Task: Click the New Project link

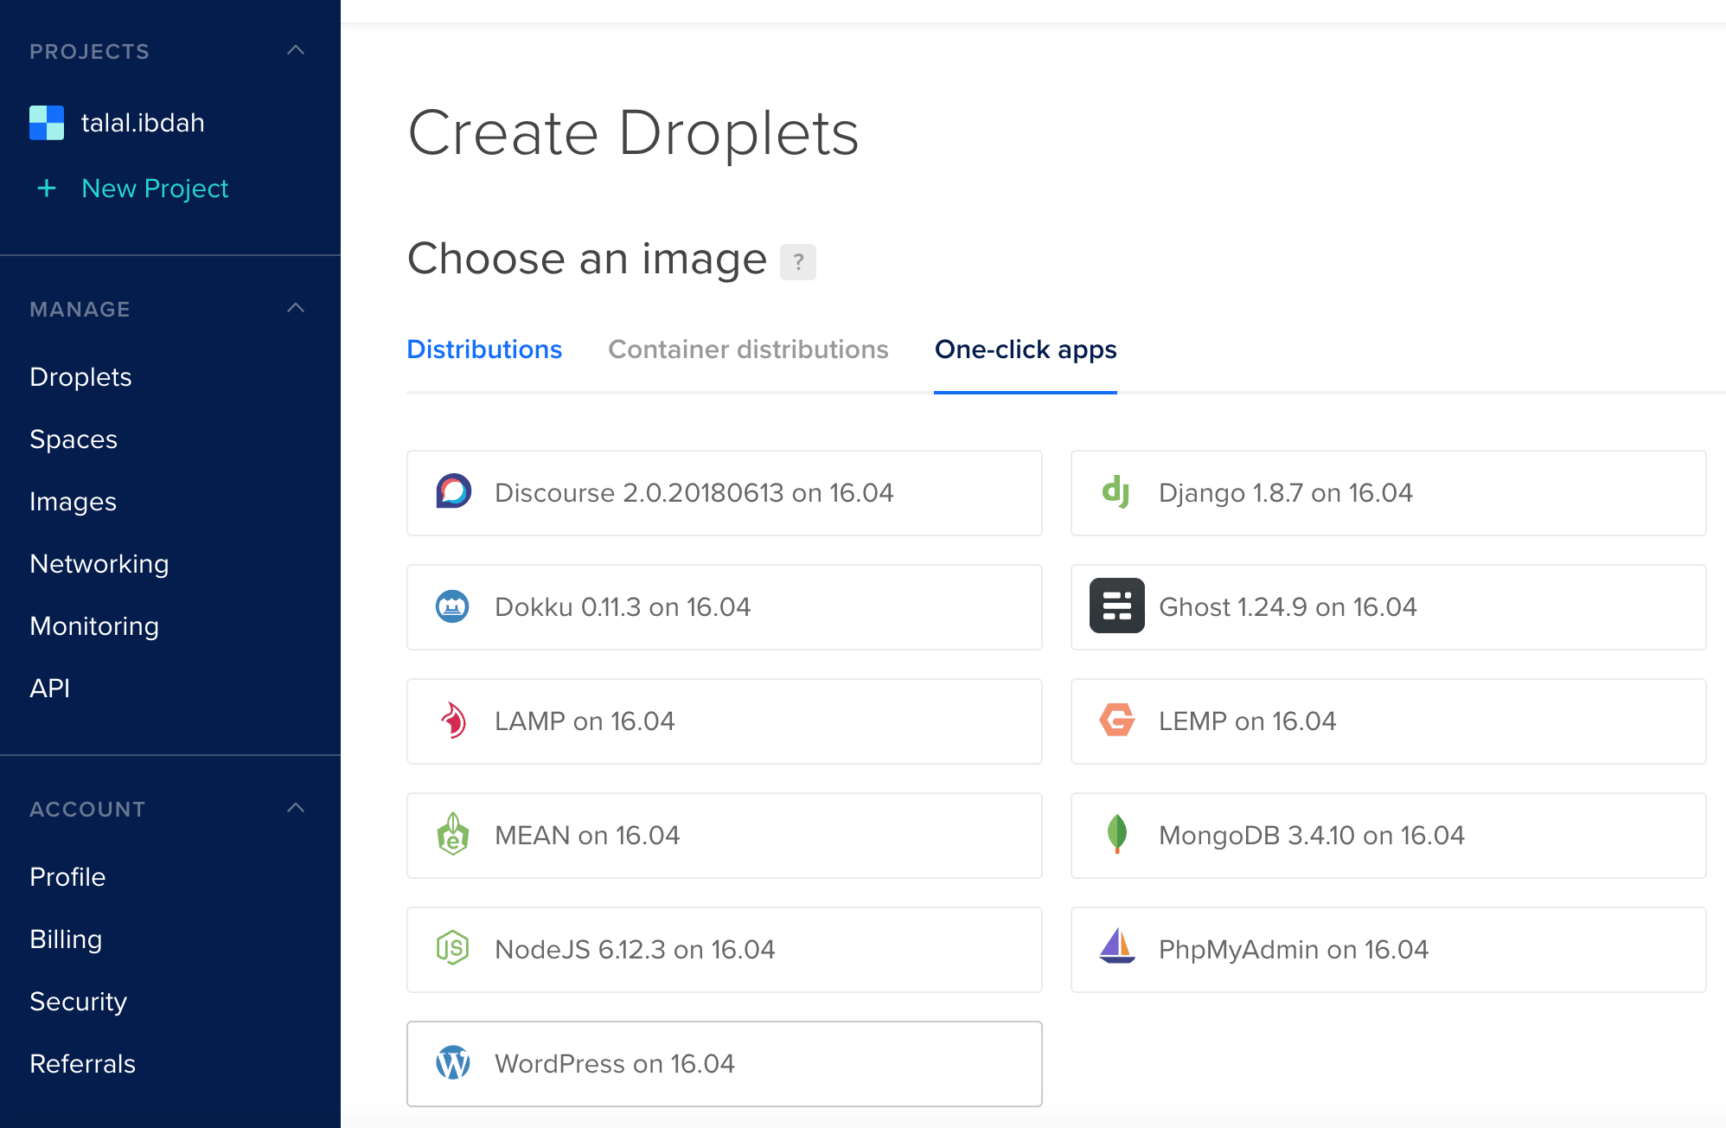Action: point(154,189)
